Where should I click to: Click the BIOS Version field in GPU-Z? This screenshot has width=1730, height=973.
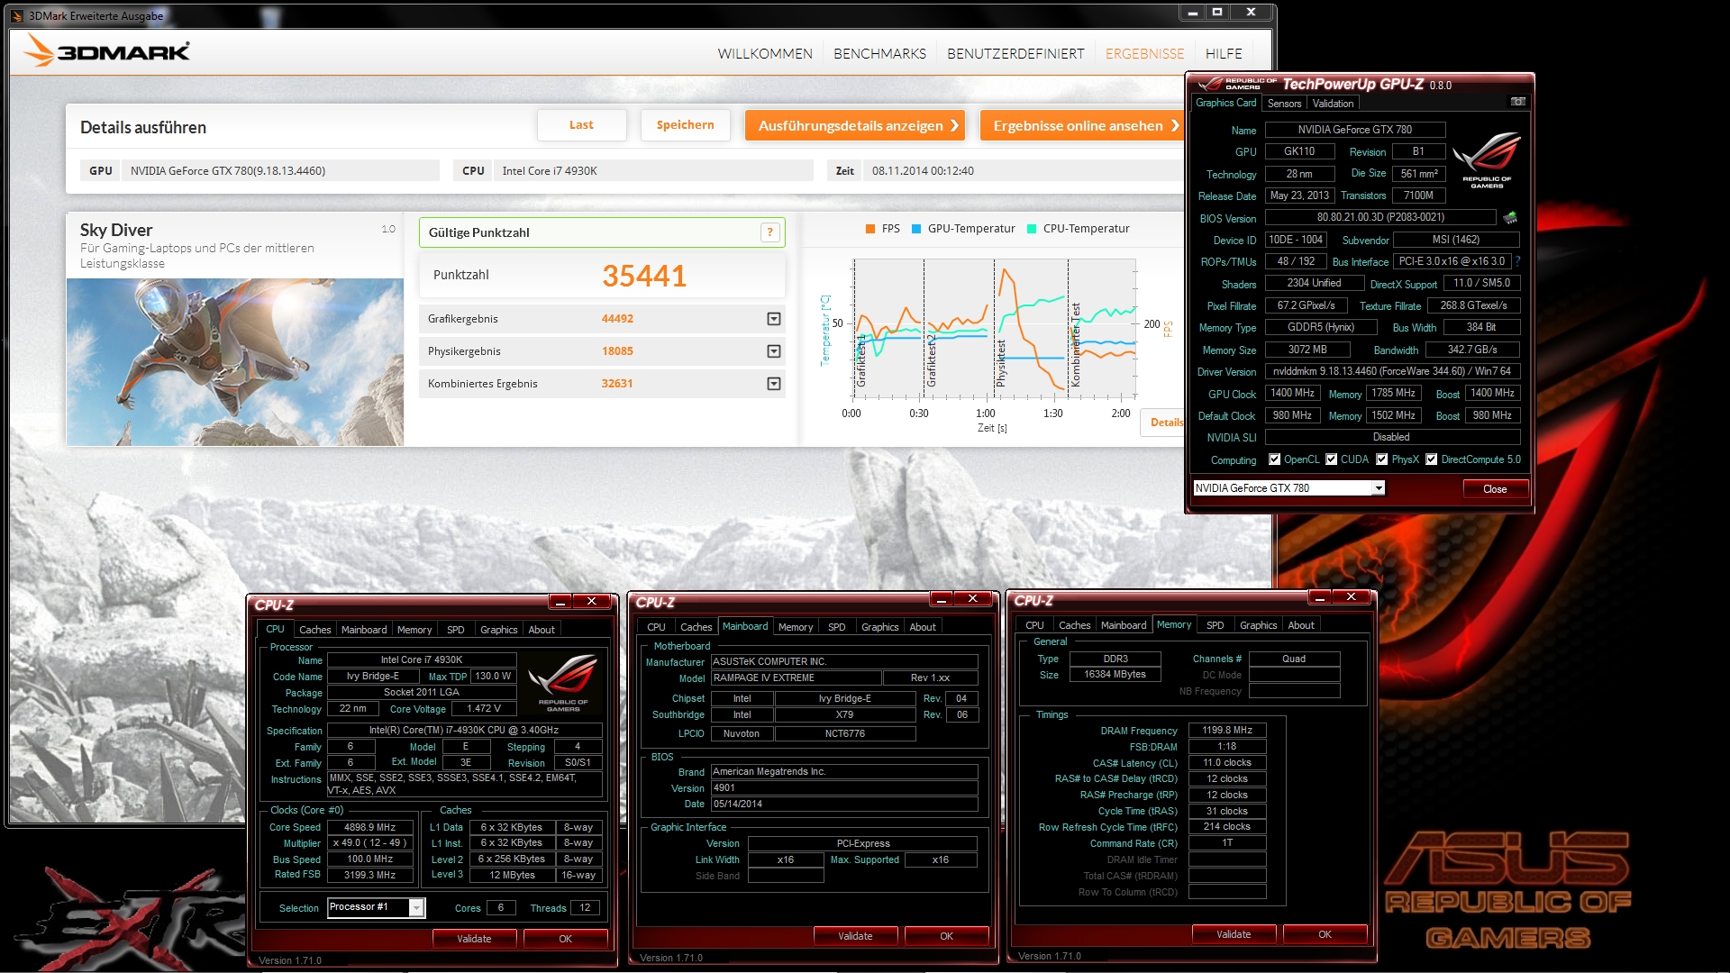1380,218
